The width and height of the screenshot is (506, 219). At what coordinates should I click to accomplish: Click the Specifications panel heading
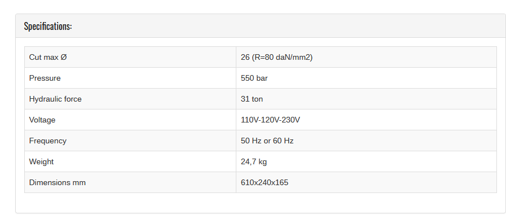(48, 26)
